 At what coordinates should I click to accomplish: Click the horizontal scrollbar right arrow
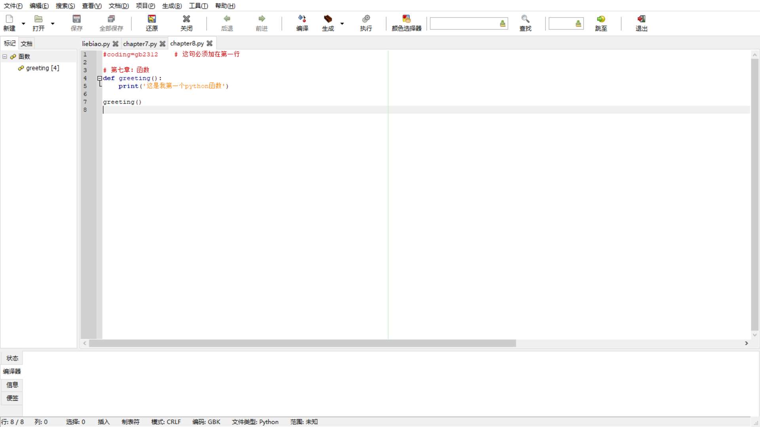[747, 343]
